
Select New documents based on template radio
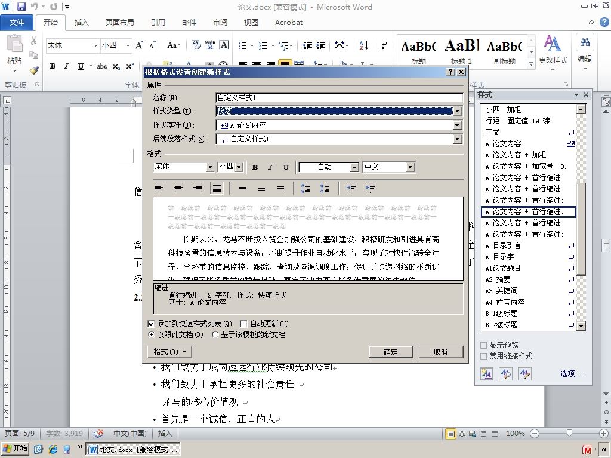point(215,335)
